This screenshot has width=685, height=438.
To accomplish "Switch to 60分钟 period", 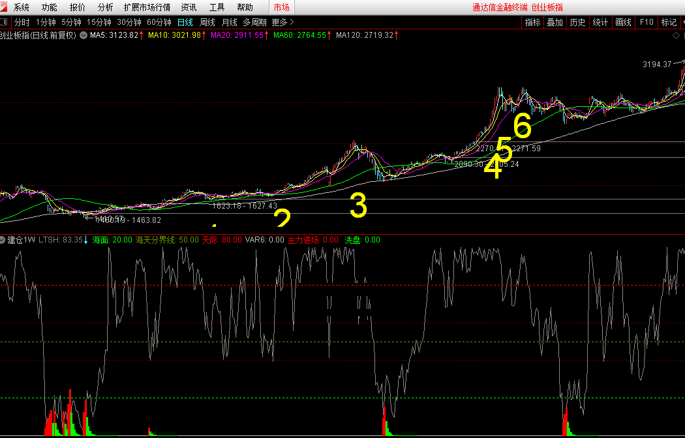I will [159, 22].
